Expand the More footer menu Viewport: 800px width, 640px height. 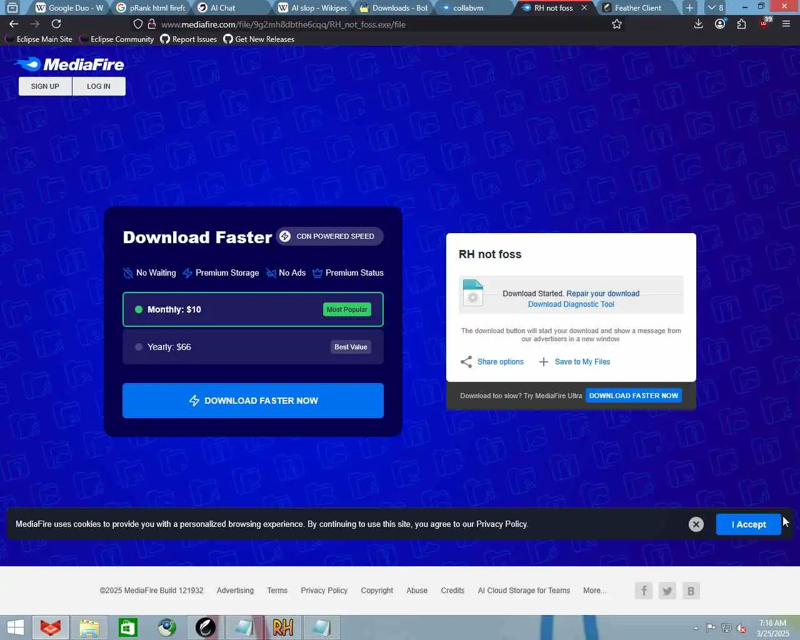pyautogui.click(x=594, y=591)
